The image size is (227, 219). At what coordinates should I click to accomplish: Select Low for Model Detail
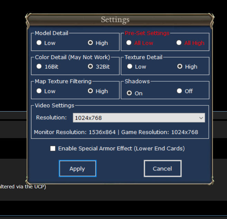pyautogui.click(x=39, y=43)
